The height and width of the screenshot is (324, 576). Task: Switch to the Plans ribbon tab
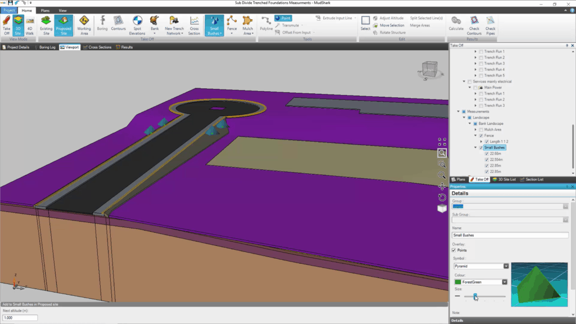tap(45, 10)
